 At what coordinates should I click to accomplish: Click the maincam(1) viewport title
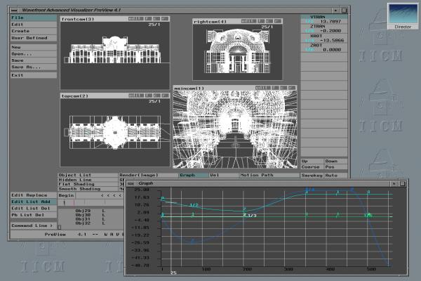189,89
